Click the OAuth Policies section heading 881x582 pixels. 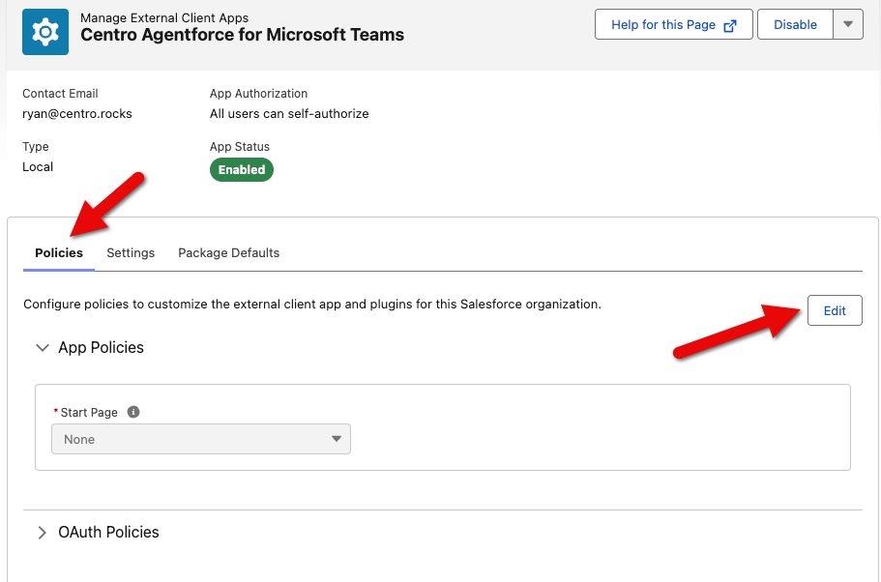pyautogui.click(x=108, y=533)
